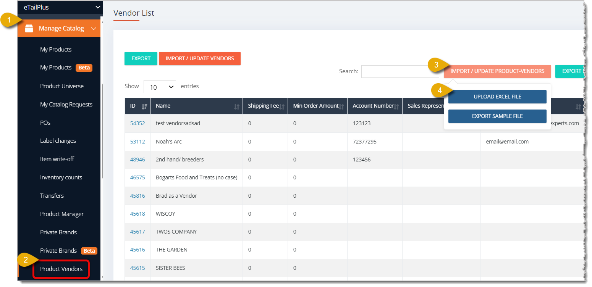Image resolution: width=592 pixels, height=287 pixels.
Task: Sort by Min Order Amount arrows
Action: [341, 106]
